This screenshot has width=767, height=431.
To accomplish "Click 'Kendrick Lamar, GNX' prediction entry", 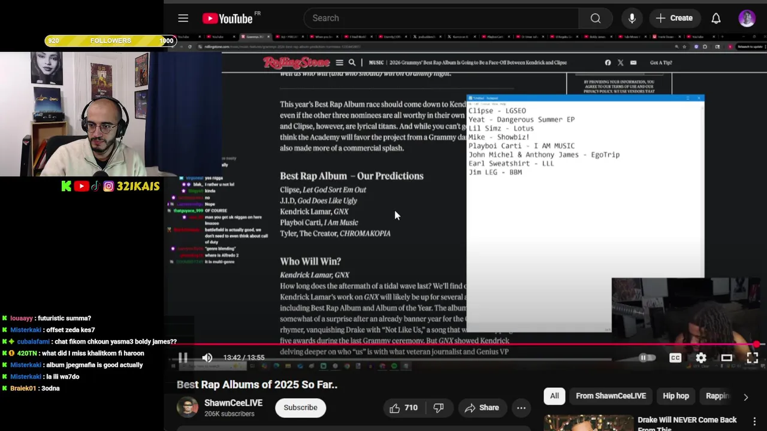I will (314, 212).
